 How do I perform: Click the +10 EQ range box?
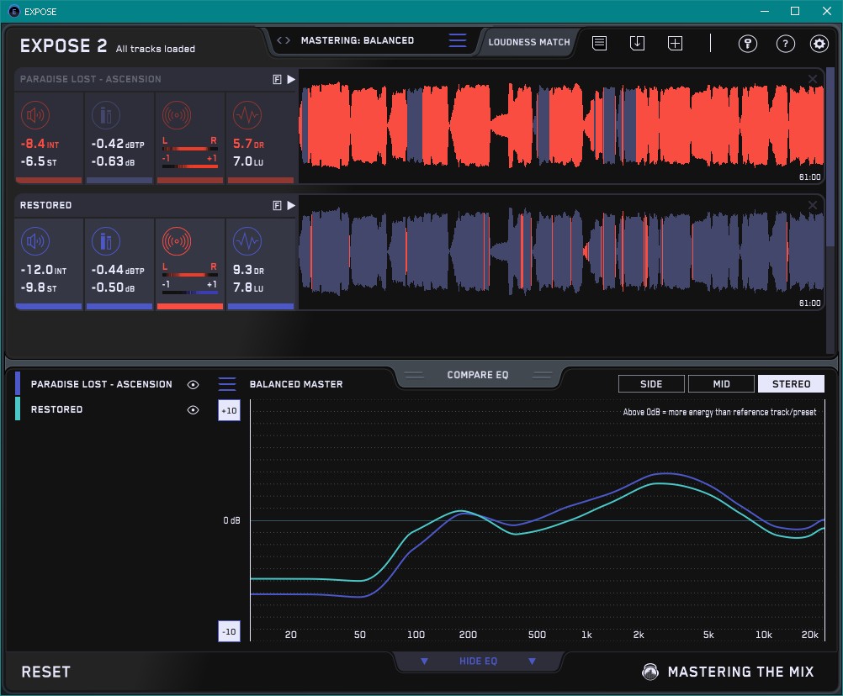point(229,410)
